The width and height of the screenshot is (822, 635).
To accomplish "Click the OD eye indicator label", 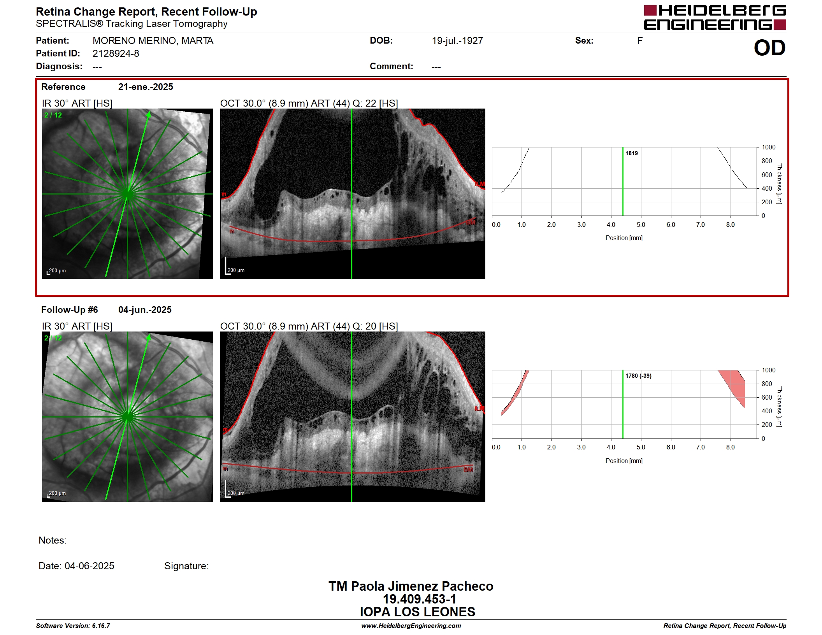I will tap(769, 48).
